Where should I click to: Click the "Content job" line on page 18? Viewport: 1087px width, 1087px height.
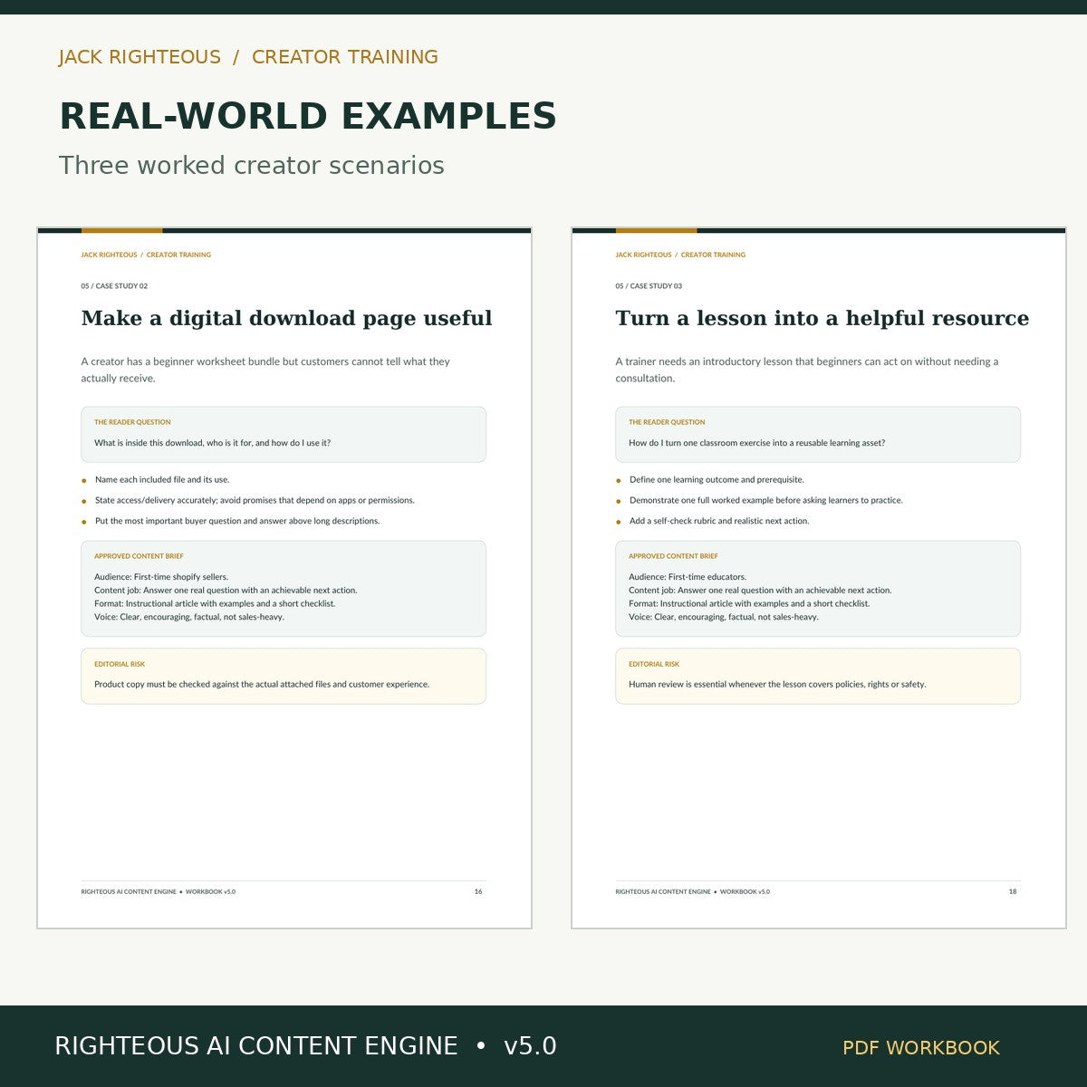(x=760, y=591)
